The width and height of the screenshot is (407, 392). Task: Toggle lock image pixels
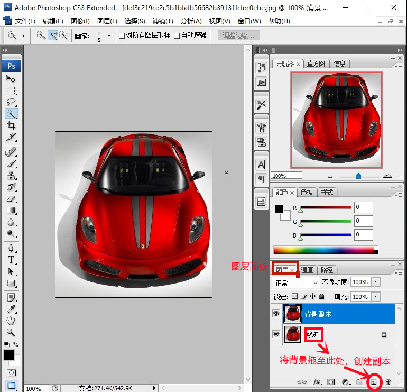(304, 296)
